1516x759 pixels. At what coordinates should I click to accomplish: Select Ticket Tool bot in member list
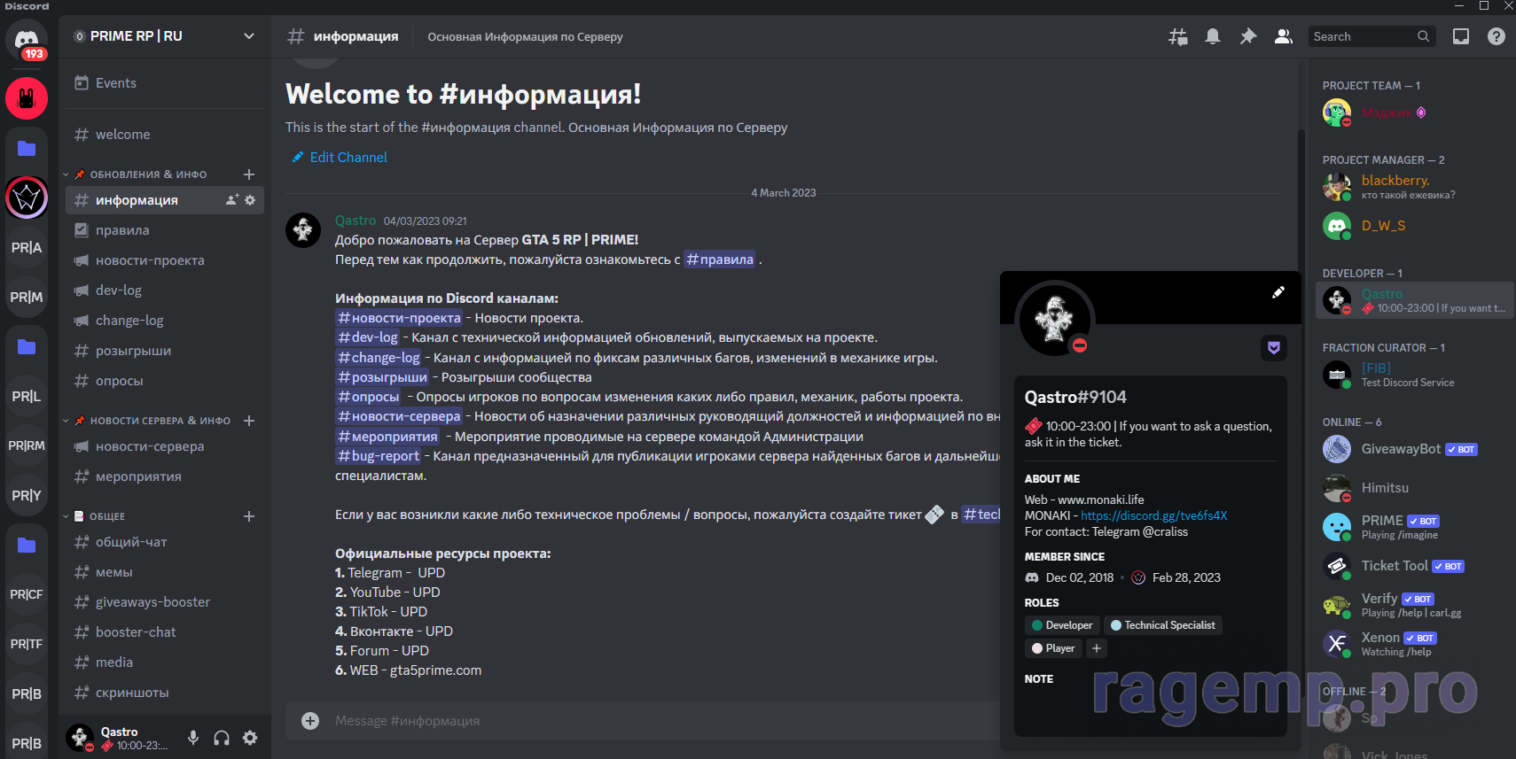tap(1415, 566)
